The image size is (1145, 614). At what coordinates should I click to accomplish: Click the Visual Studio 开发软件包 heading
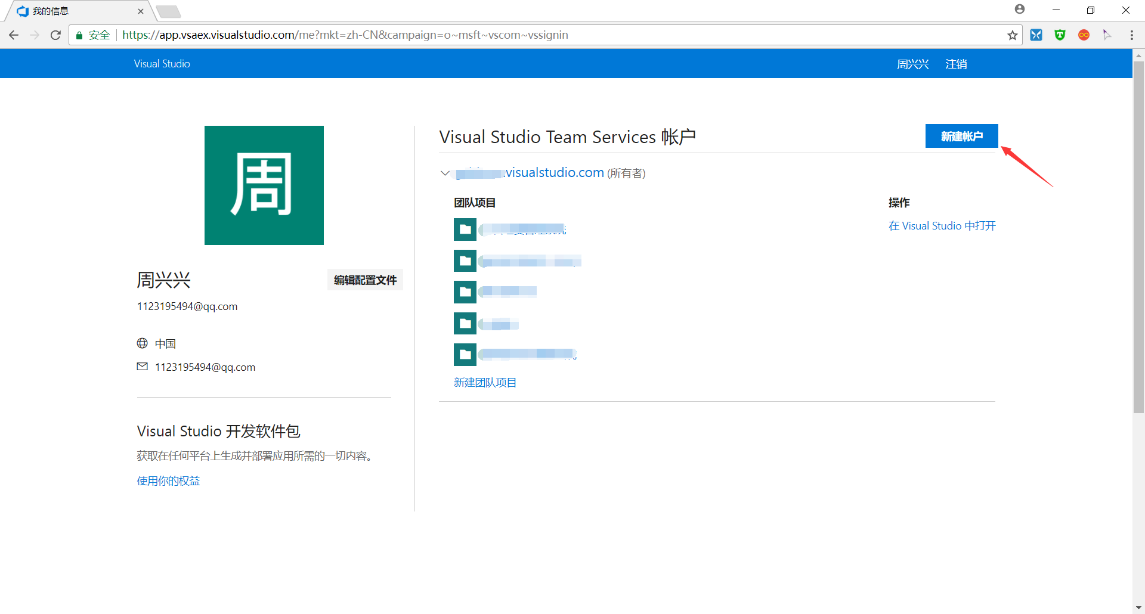[x=218, y=431]
